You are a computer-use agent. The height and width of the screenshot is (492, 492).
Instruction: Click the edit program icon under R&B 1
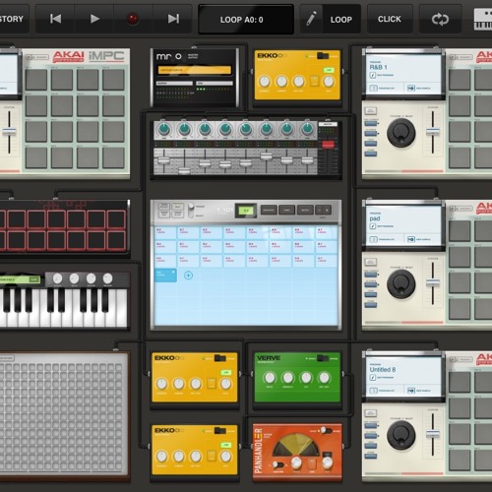(373, 75)
